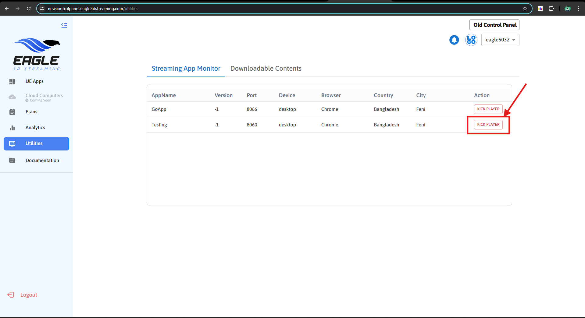Kick the player from the Testing app
This screenshot has height=318, width=585.
(x=488, y=125)
